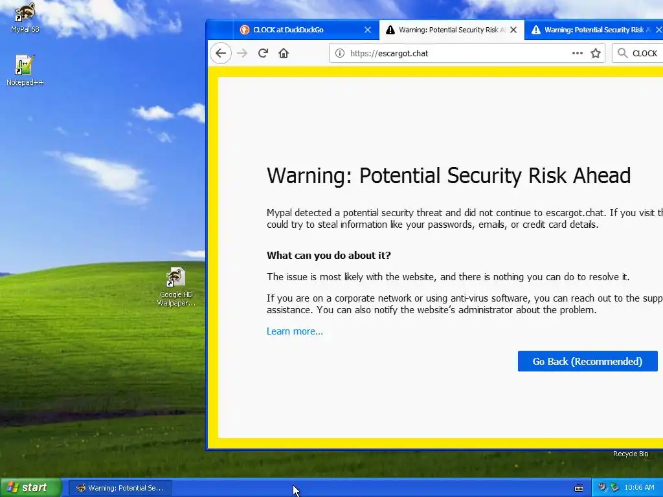Select the active Warning: Potential Security Risk tab
This screenshot has width=663, height=497.
pos(451,30)
